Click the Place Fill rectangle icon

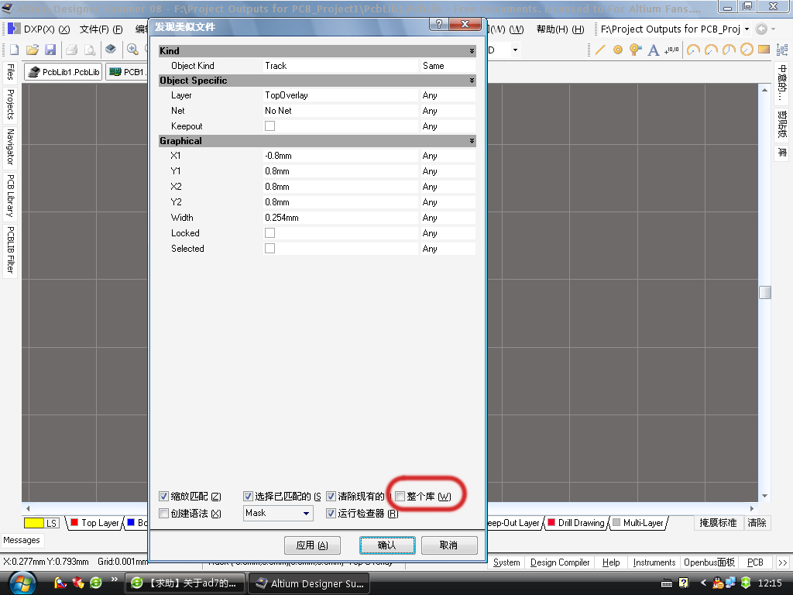(764, 50)
